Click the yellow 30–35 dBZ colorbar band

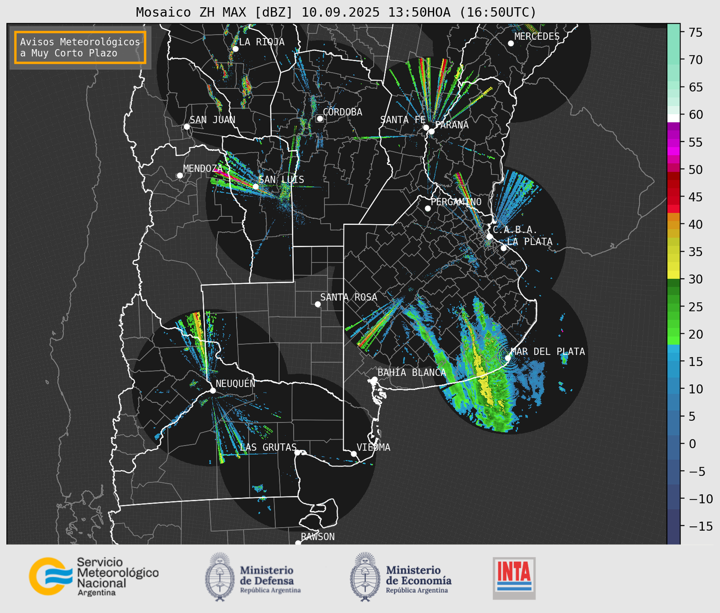point(673,264)
